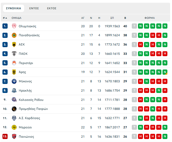Sort by the ΑΓ column header

tap(83, 18)
